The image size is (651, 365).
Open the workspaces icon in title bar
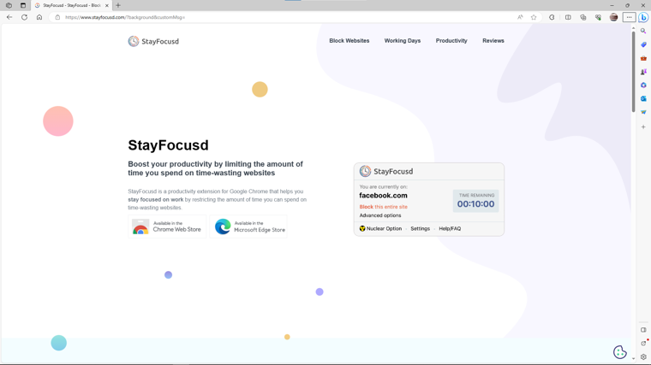(9, 5)
